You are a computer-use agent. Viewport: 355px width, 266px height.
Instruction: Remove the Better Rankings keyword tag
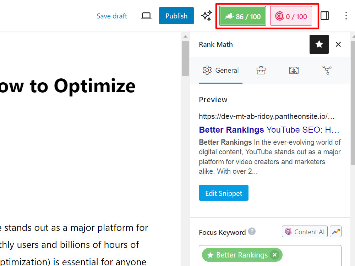tap(275, 255)
